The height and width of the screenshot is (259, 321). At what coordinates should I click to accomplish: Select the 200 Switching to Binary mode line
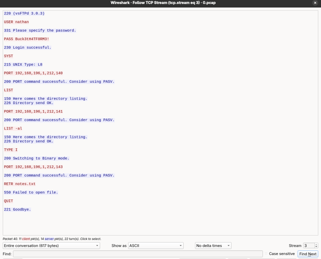37,158
